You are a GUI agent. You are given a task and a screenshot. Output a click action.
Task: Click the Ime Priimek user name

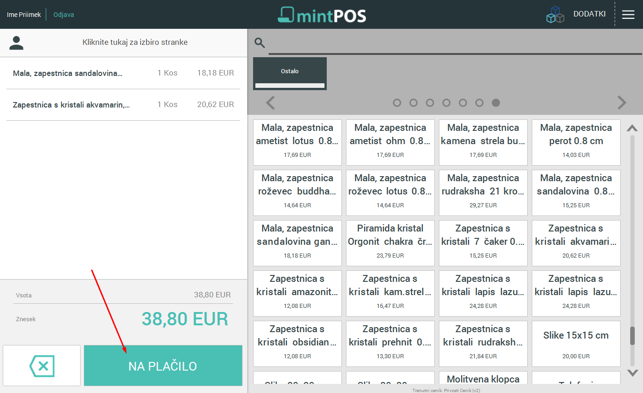(24, 15)
